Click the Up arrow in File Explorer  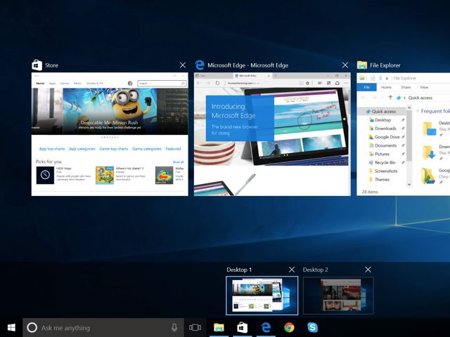pyautogui.click(x=390, y=98)
